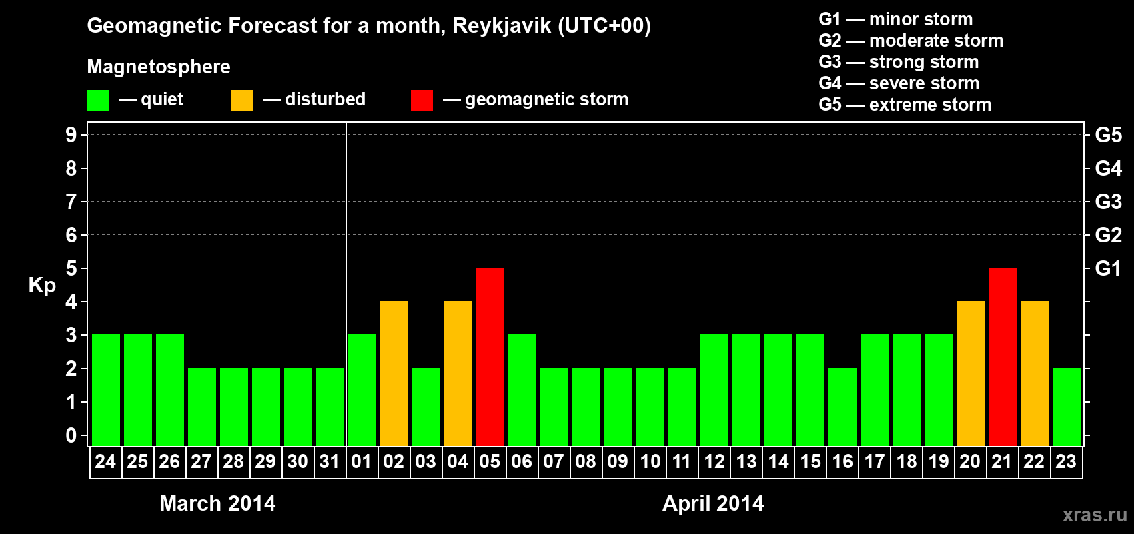Click the Kp value 9 axis label

[x=71, y=135]
